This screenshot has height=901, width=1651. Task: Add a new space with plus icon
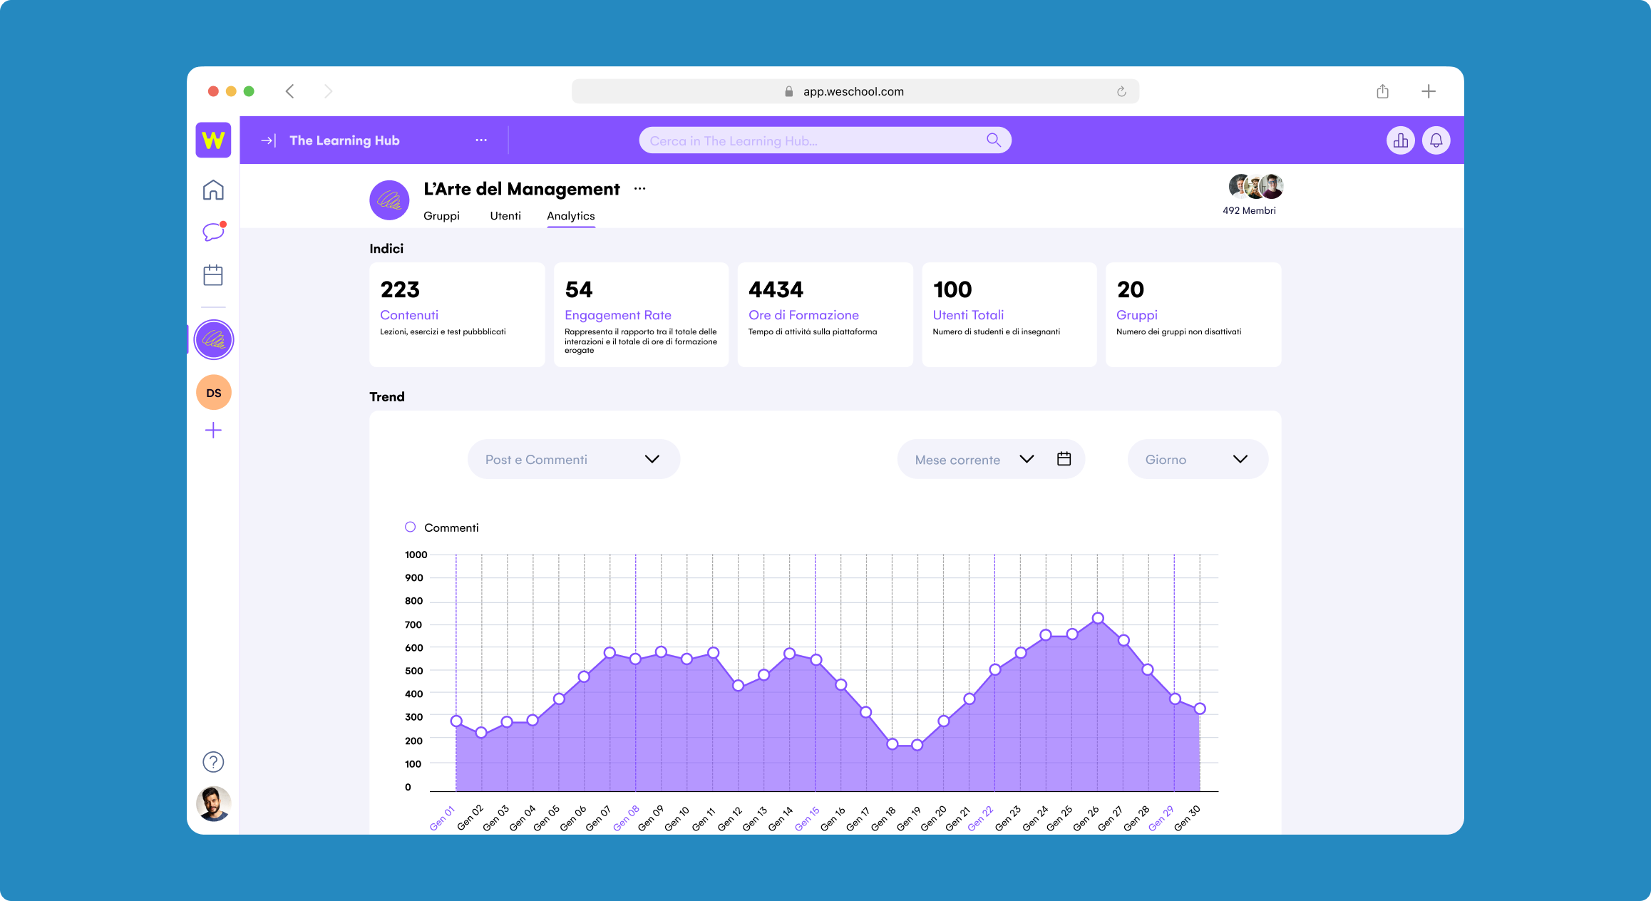coord(213,431)
